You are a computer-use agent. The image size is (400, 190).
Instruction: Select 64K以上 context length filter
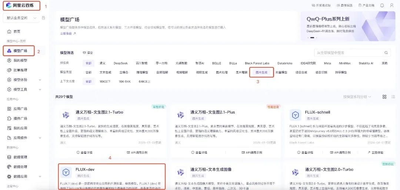click(144, 81)
